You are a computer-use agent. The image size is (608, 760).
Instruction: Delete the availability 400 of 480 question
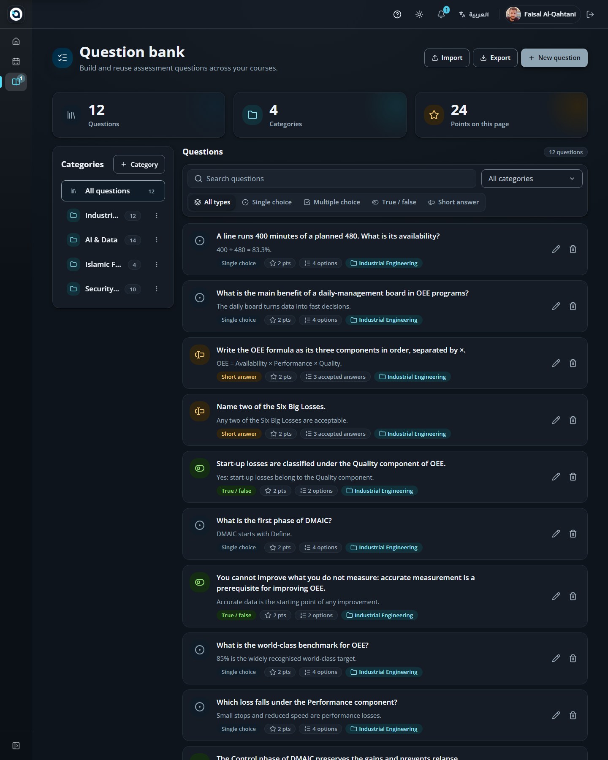(x=573, y=249)
